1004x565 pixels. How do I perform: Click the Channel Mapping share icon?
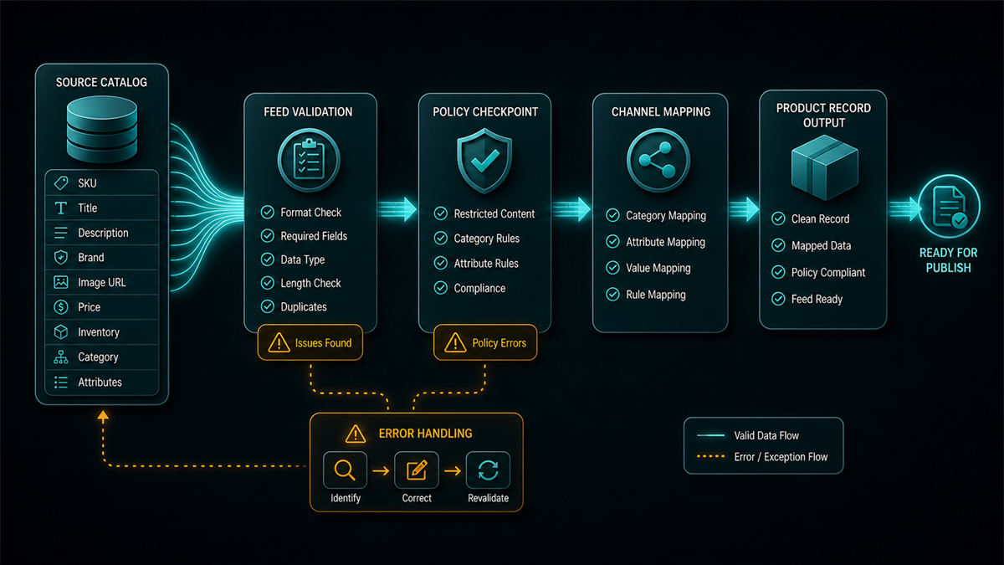(658, 159)
